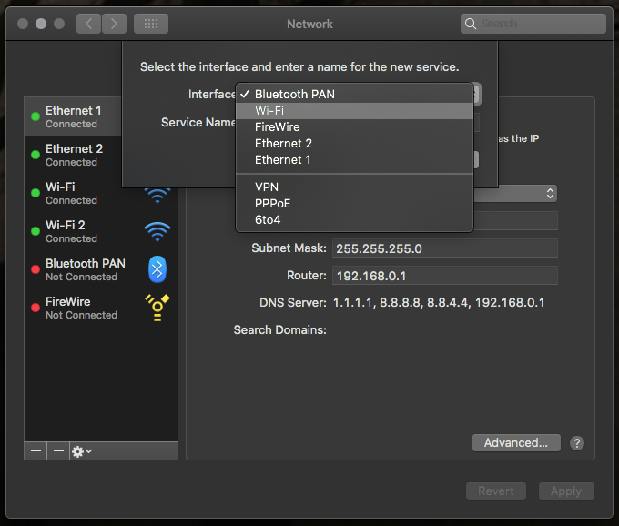This screenshot has height=526, width=619.
Task: Choose FireWire in interface menu
Action: (354, 127)
